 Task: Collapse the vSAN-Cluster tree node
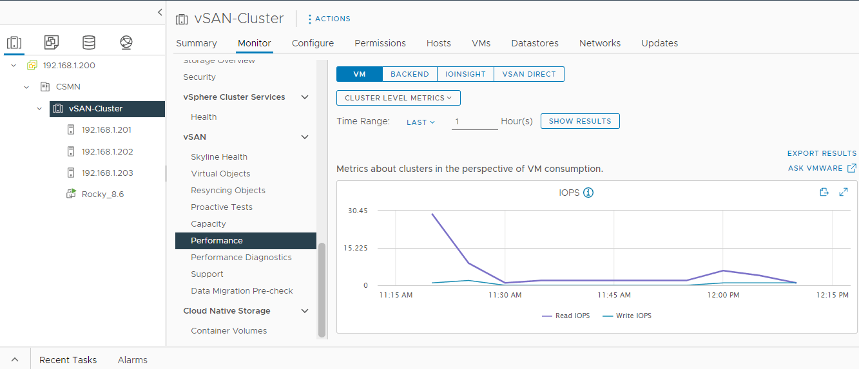coord(39,109)
